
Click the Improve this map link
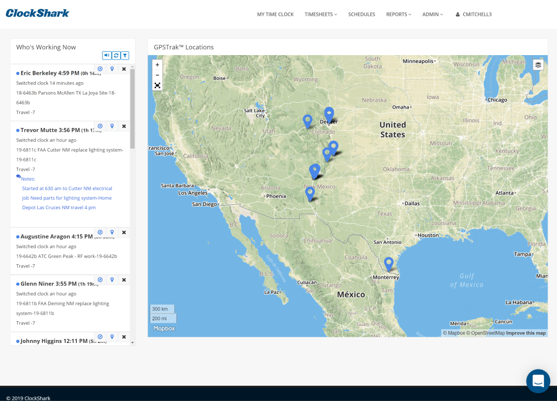(x=525, y=333)
